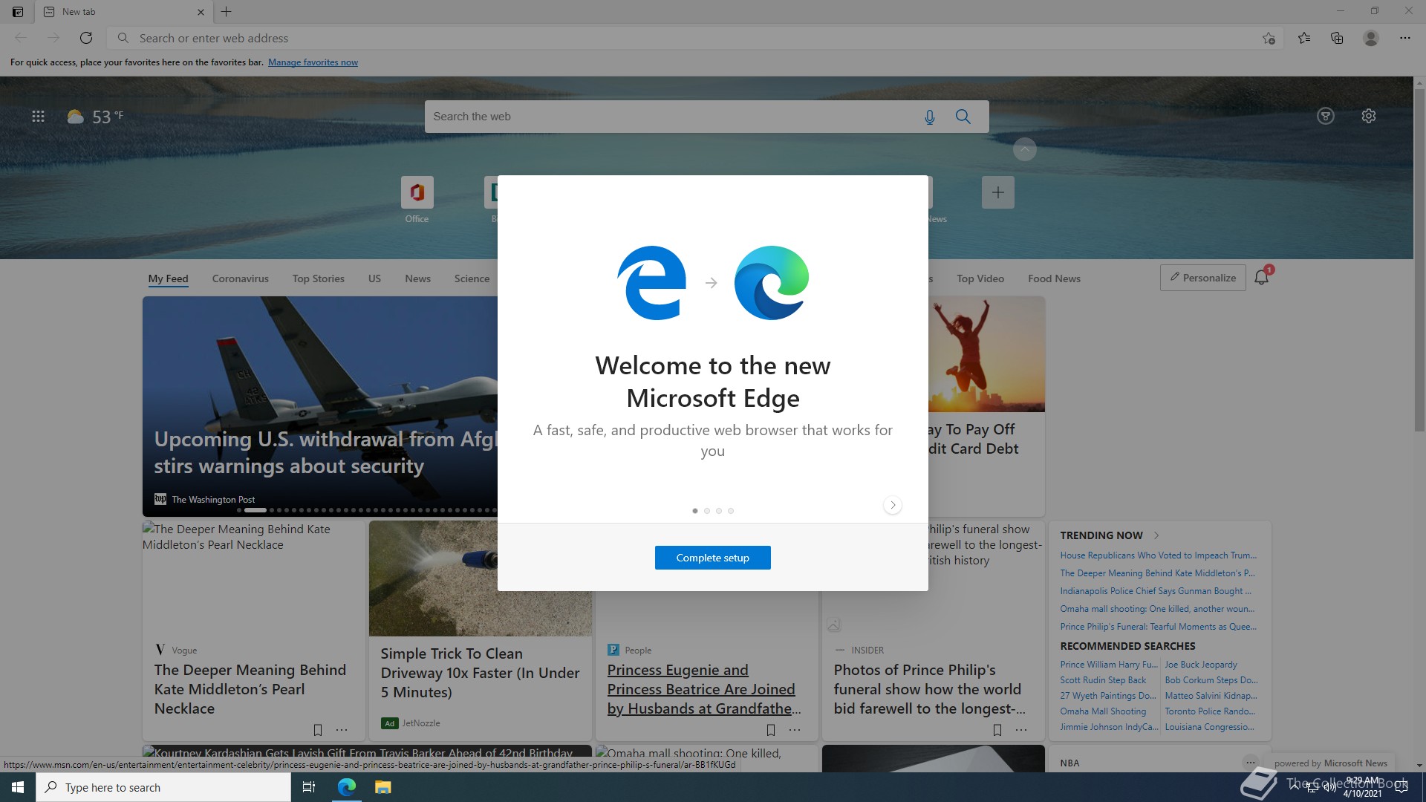Open House Republicans Who Voted to Impeach link
The image size is (1426, 802).
[x=1158, y=555]
